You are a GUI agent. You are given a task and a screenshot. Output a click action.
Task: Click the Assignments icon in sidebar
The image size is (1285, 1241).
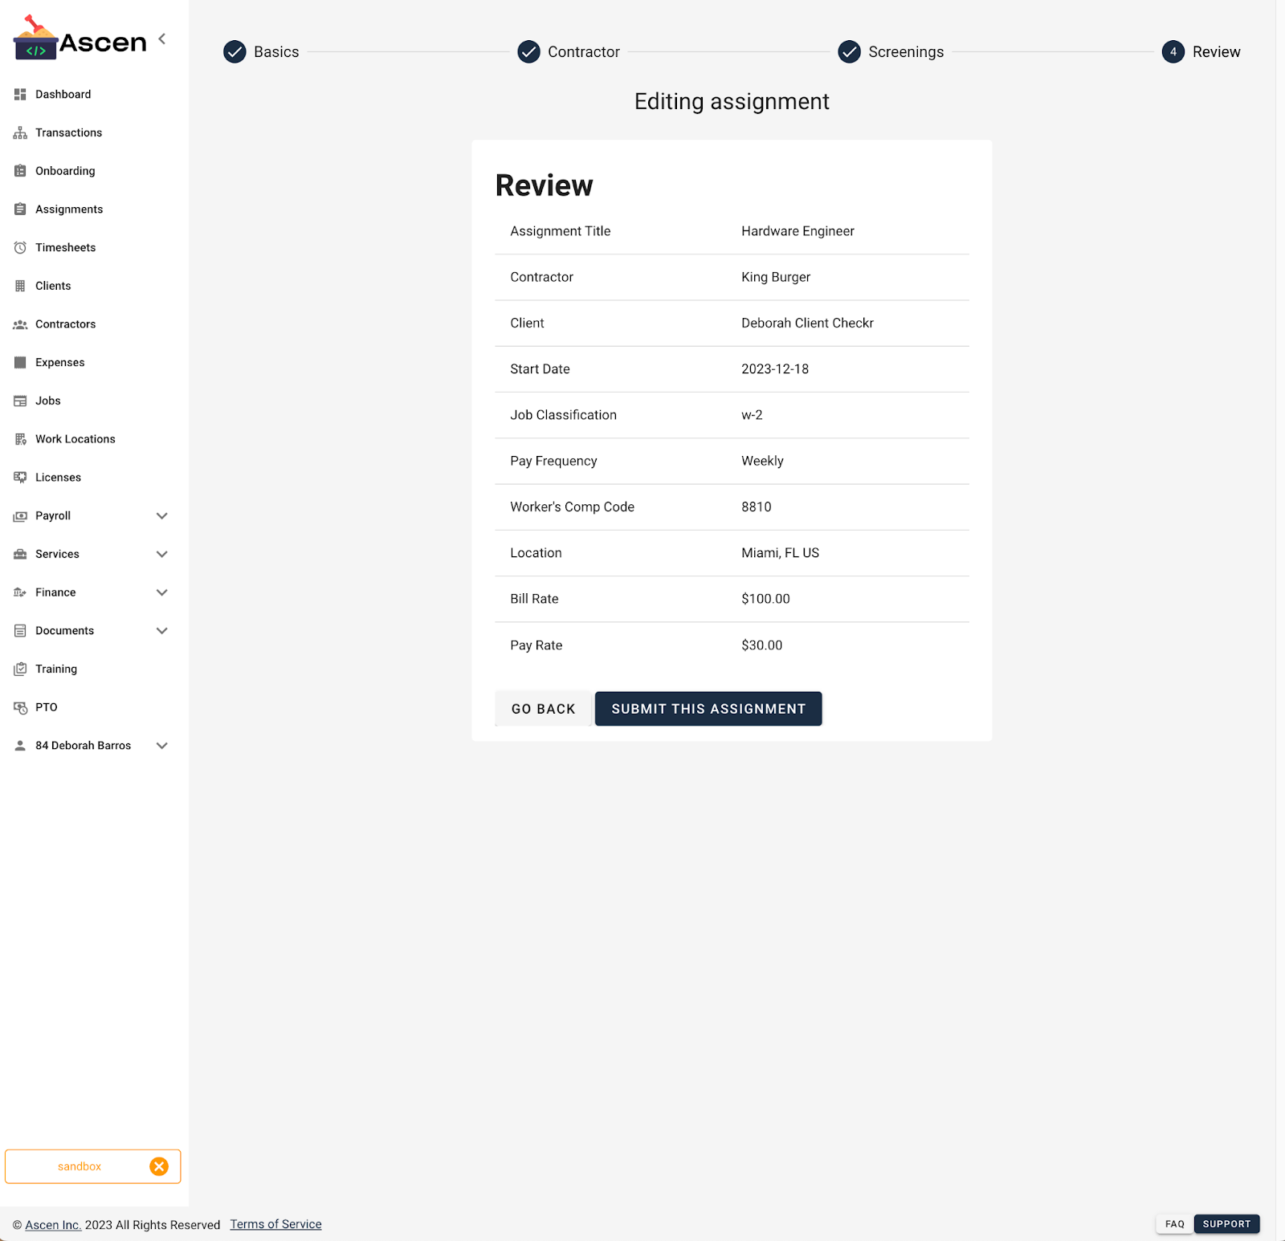[20, 210]
